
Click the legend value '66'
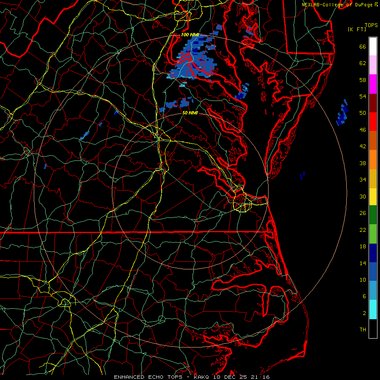tap(363, 46)
